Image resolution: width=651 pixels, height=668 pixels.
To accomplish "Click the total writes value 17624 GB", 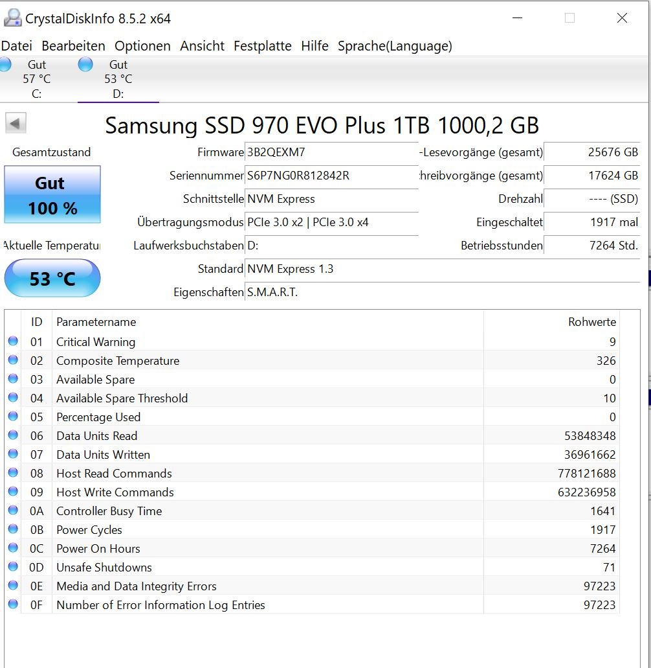I will 592,176.
